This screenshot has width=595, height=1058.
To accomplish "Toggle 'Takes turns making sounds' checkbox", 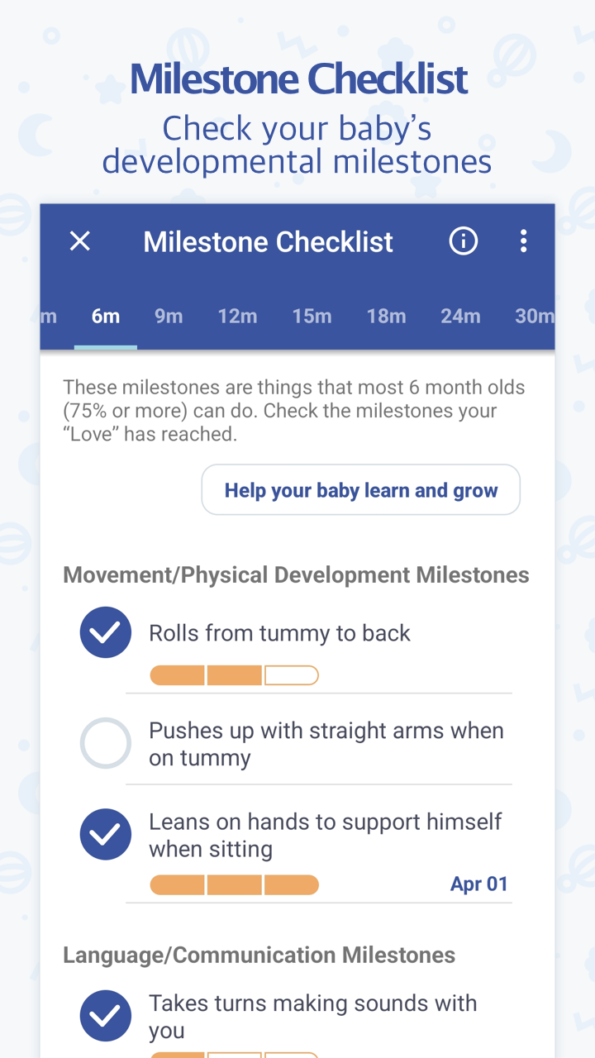I will 105,1016.
